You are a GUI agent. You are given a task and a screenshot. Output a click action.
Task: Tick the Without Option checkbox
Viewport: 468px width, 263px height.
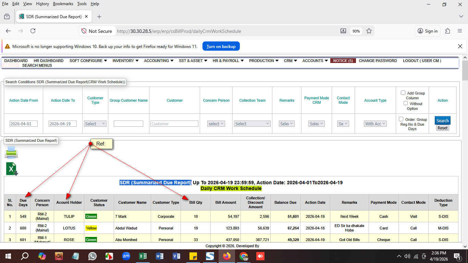pos(406,103)
